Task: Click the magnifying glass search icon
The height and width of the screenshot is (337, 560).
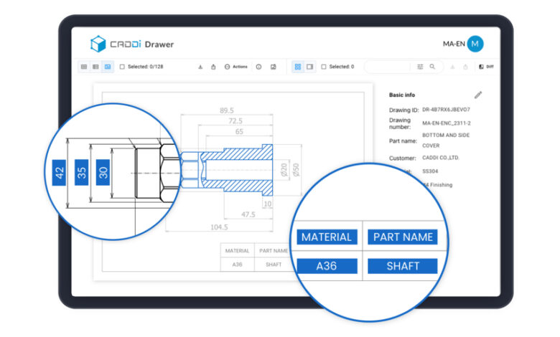Action: click(432, 67)
